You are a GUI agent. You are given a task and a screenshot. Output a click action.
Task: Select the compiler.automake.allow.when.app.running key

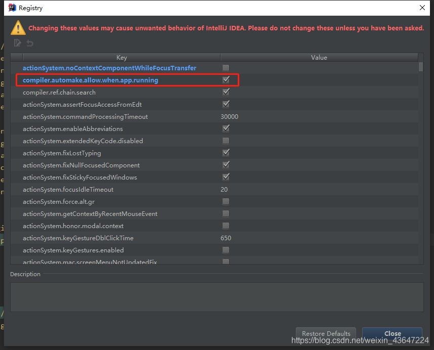pos(90,80)
